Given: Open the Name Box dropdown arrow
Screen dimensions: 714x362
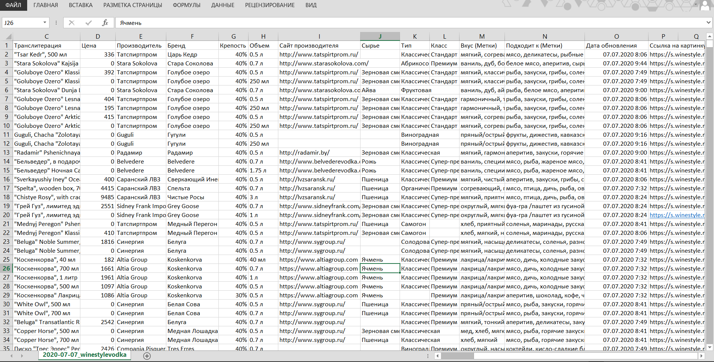Looking at the screenshot, I should pyautogui.click(x=45, y=23).
